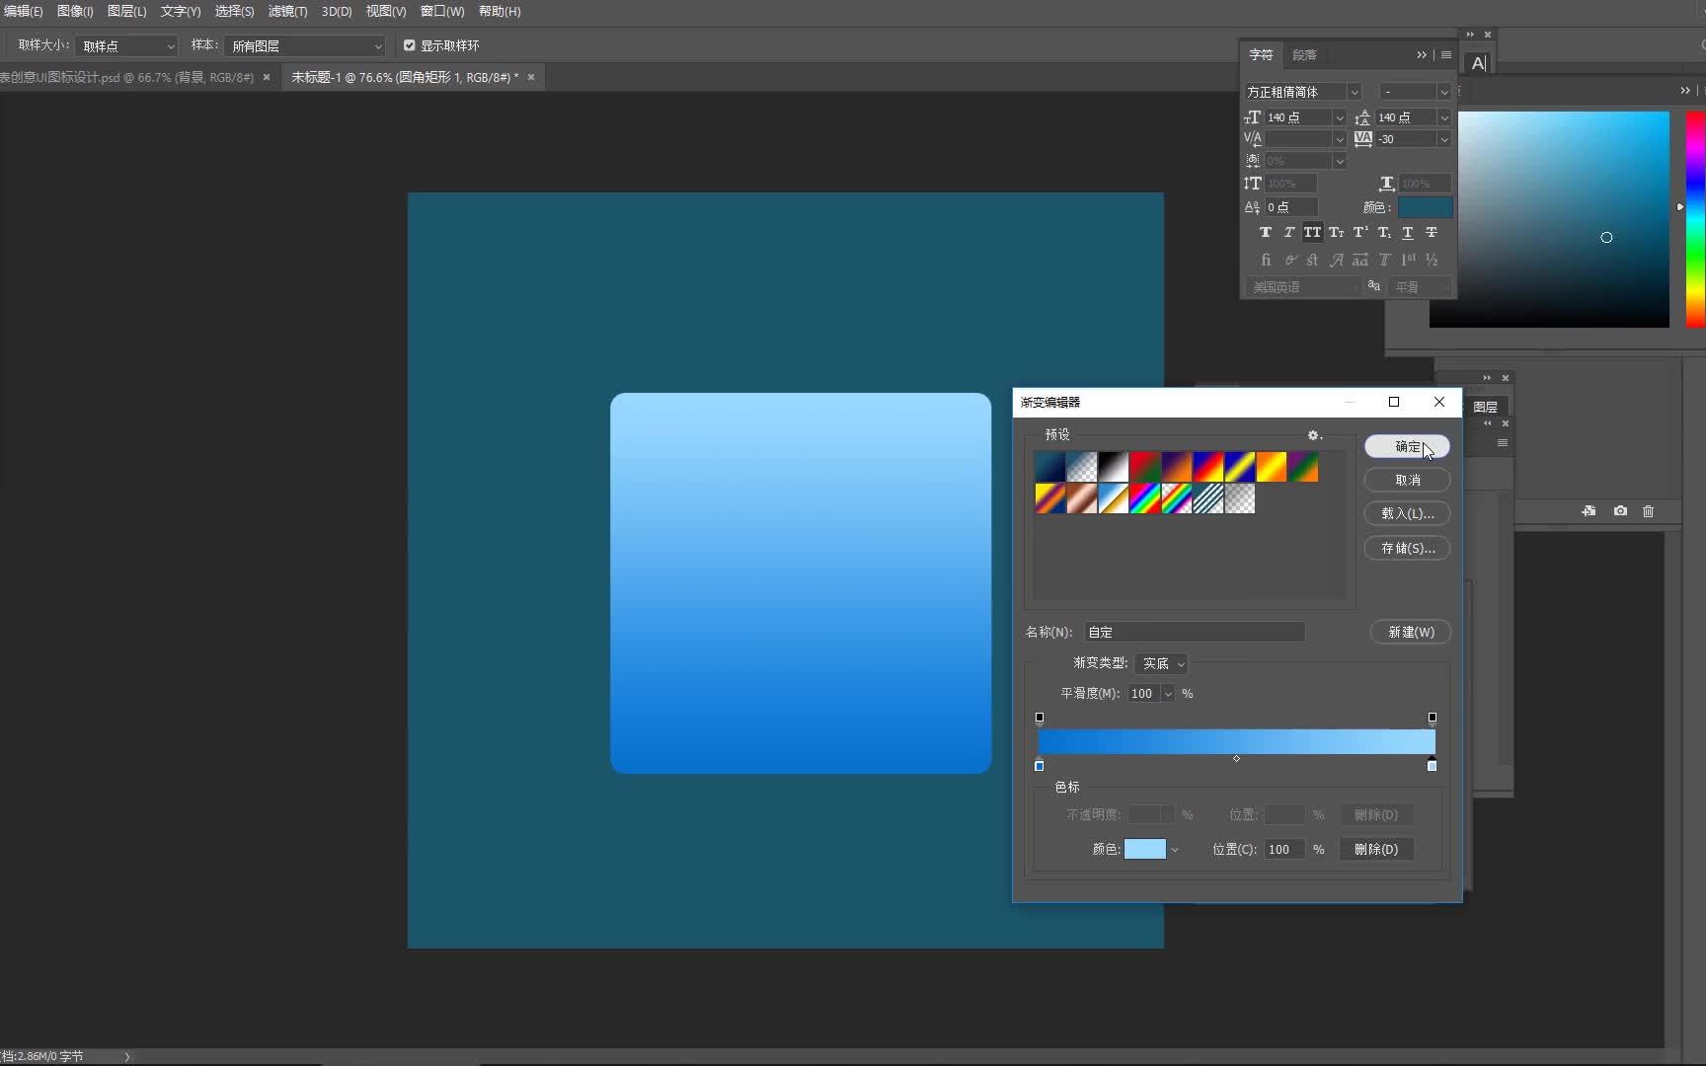The height and width of the screenshot is (1066, 1706).
Task: Open the 方正粗倩简体 font family dropdown
Action: pyautogui.click(x=1355, y=92)
